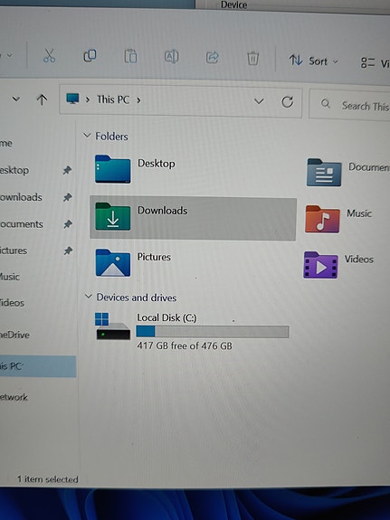Click the Paste clipboard icon
This screenshot has width=390, height=520.
point(130,56)
